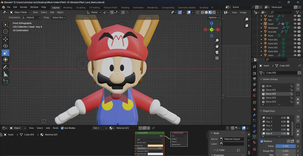Image resolution: width=303 pixels, height=156 pixels.
Task: Open the Render menu
Action: tap(24, 7)
